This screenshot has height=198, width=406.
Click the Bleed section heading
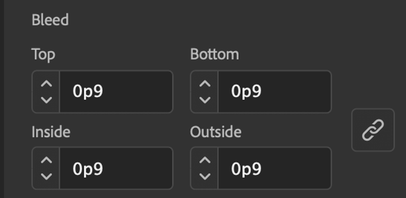pyautogui.click(x=50, y=20)
